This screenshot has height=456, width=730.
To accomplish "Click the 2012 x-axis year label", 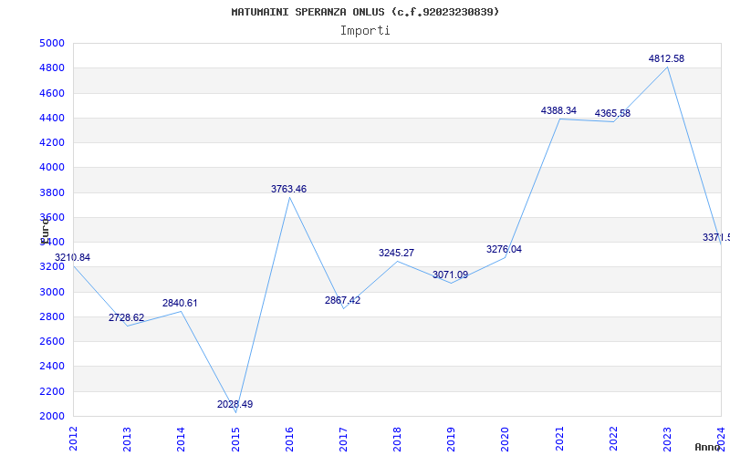I will (73, 440).
